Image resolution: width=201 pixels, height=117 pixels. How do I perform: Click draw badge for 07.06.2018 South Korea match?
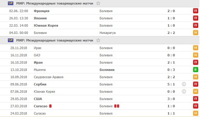point(196,92)
